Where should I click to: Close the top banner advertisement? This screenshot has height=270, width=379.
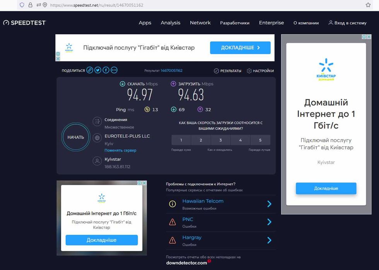(58, 59)
